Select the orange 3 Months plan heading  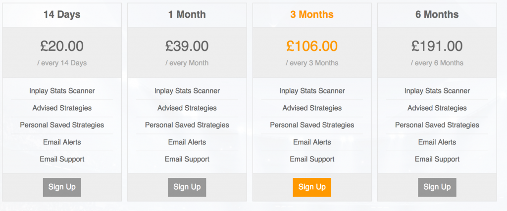[312, 14]
